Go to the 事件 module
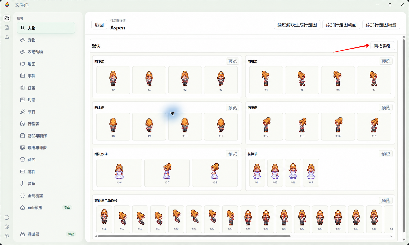This screenshot has height=245, width=409. point(46,76)
